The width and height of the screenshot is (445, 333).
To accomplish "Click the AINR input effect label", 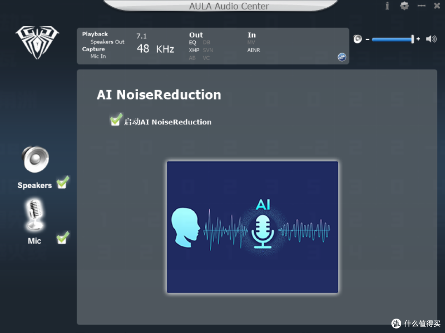I will click(x=253, y=50).
